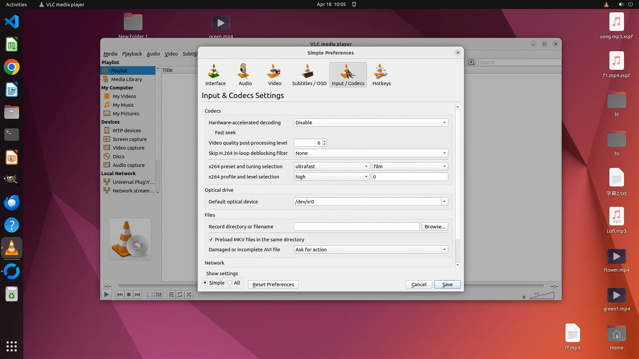Click the Reset Preferences button

click(x=273, y=284)
